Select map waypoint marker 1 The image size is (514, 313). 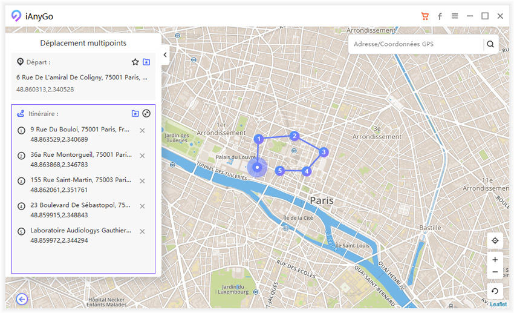[x=259, y=139]
